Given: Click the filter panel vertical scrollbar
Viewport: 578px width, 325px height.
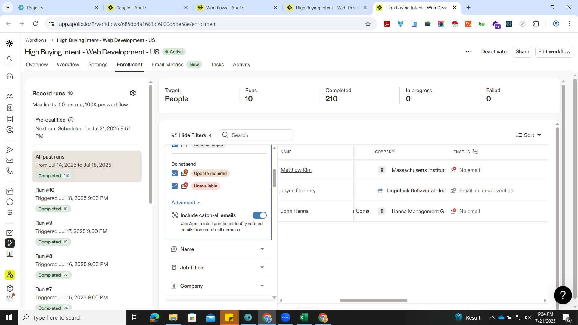Looking at the screenshot, I should [274, 178].
